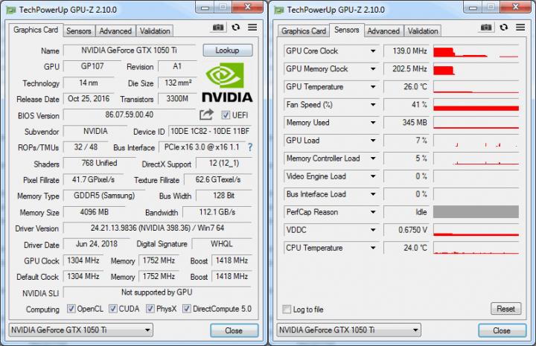Click the Reset button in Sensors window

(x=506, y=309)
